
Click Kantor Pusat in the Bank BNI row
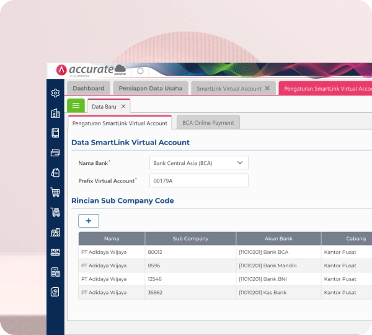tap(347, 279)
